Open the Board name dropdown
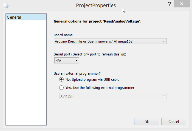 coord(110,41)
